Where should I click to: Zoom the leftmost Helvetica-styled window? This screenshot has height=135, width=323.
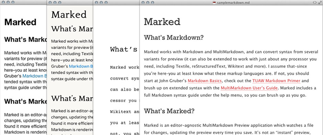[x=13, y=2]
